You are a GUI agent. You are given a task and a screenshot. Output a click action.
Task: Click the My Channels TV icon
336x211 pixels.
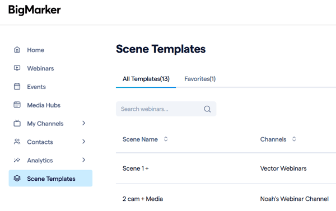tap(17, 123)
